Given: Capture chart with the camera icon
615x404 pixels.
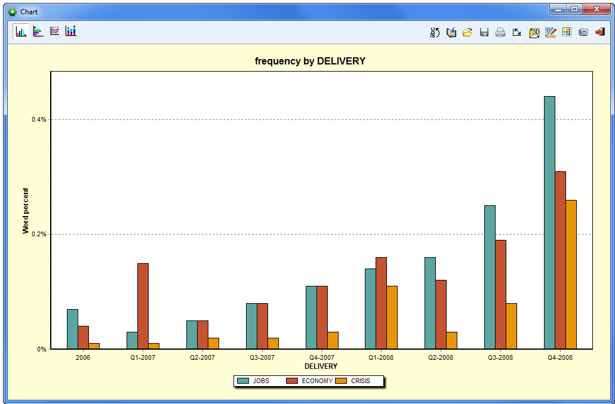Looking at the screenshot, I should 583,32.
